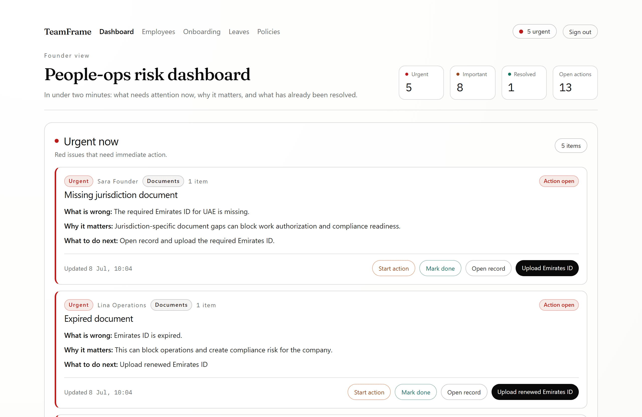Start action for Missing jurisdiction document
The image size is (642, 417).
393,268
